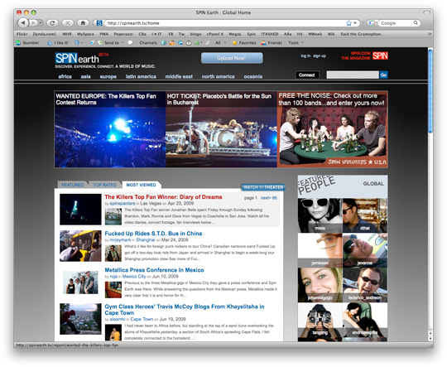This screenshot has width=447, height=367.
Task: Open the Gym Class Heroes' Travis McCoy article
Action: tap(185, 309)
